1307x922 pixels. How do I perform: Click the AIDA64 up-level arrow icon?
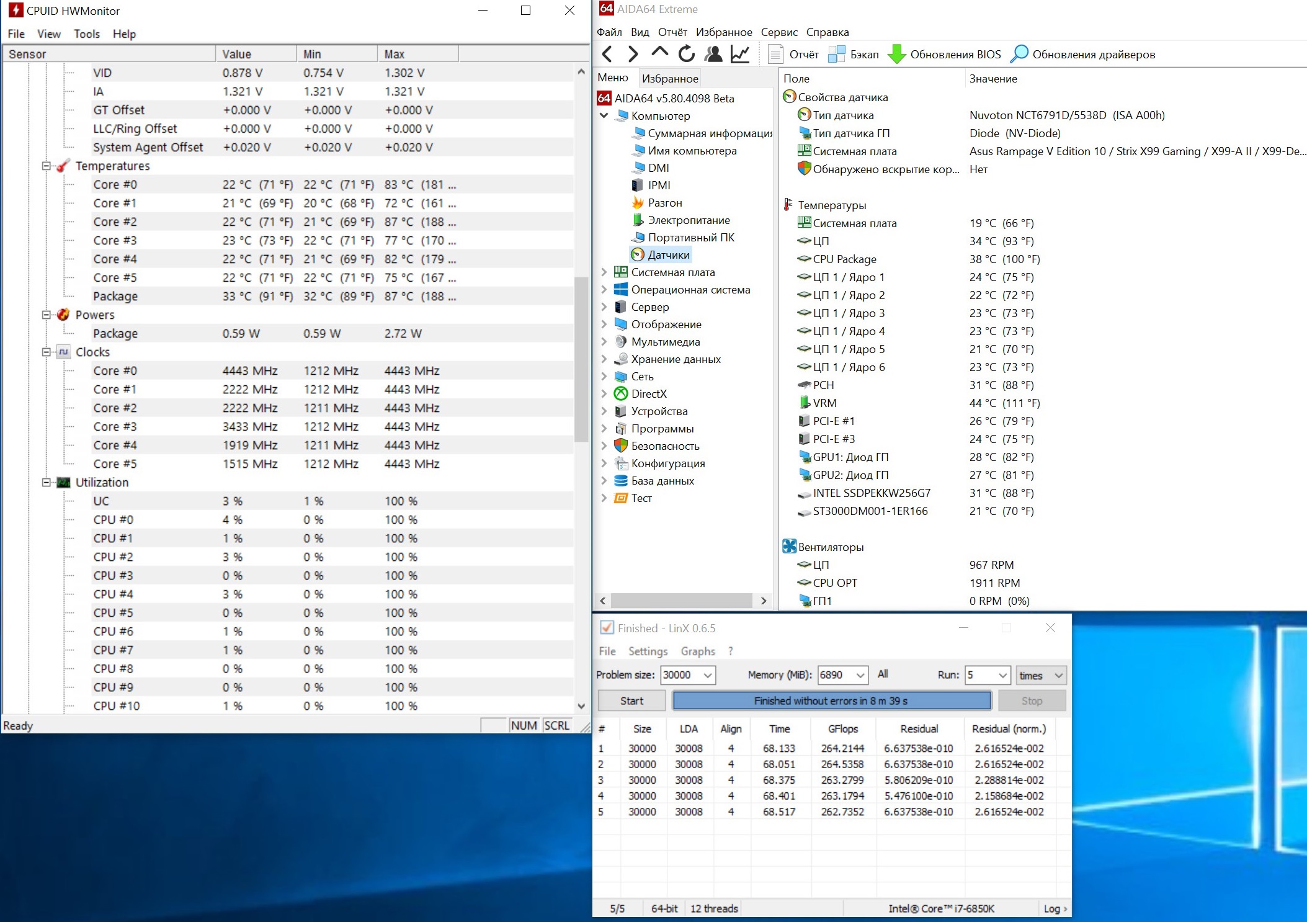[x=659, y=53]
